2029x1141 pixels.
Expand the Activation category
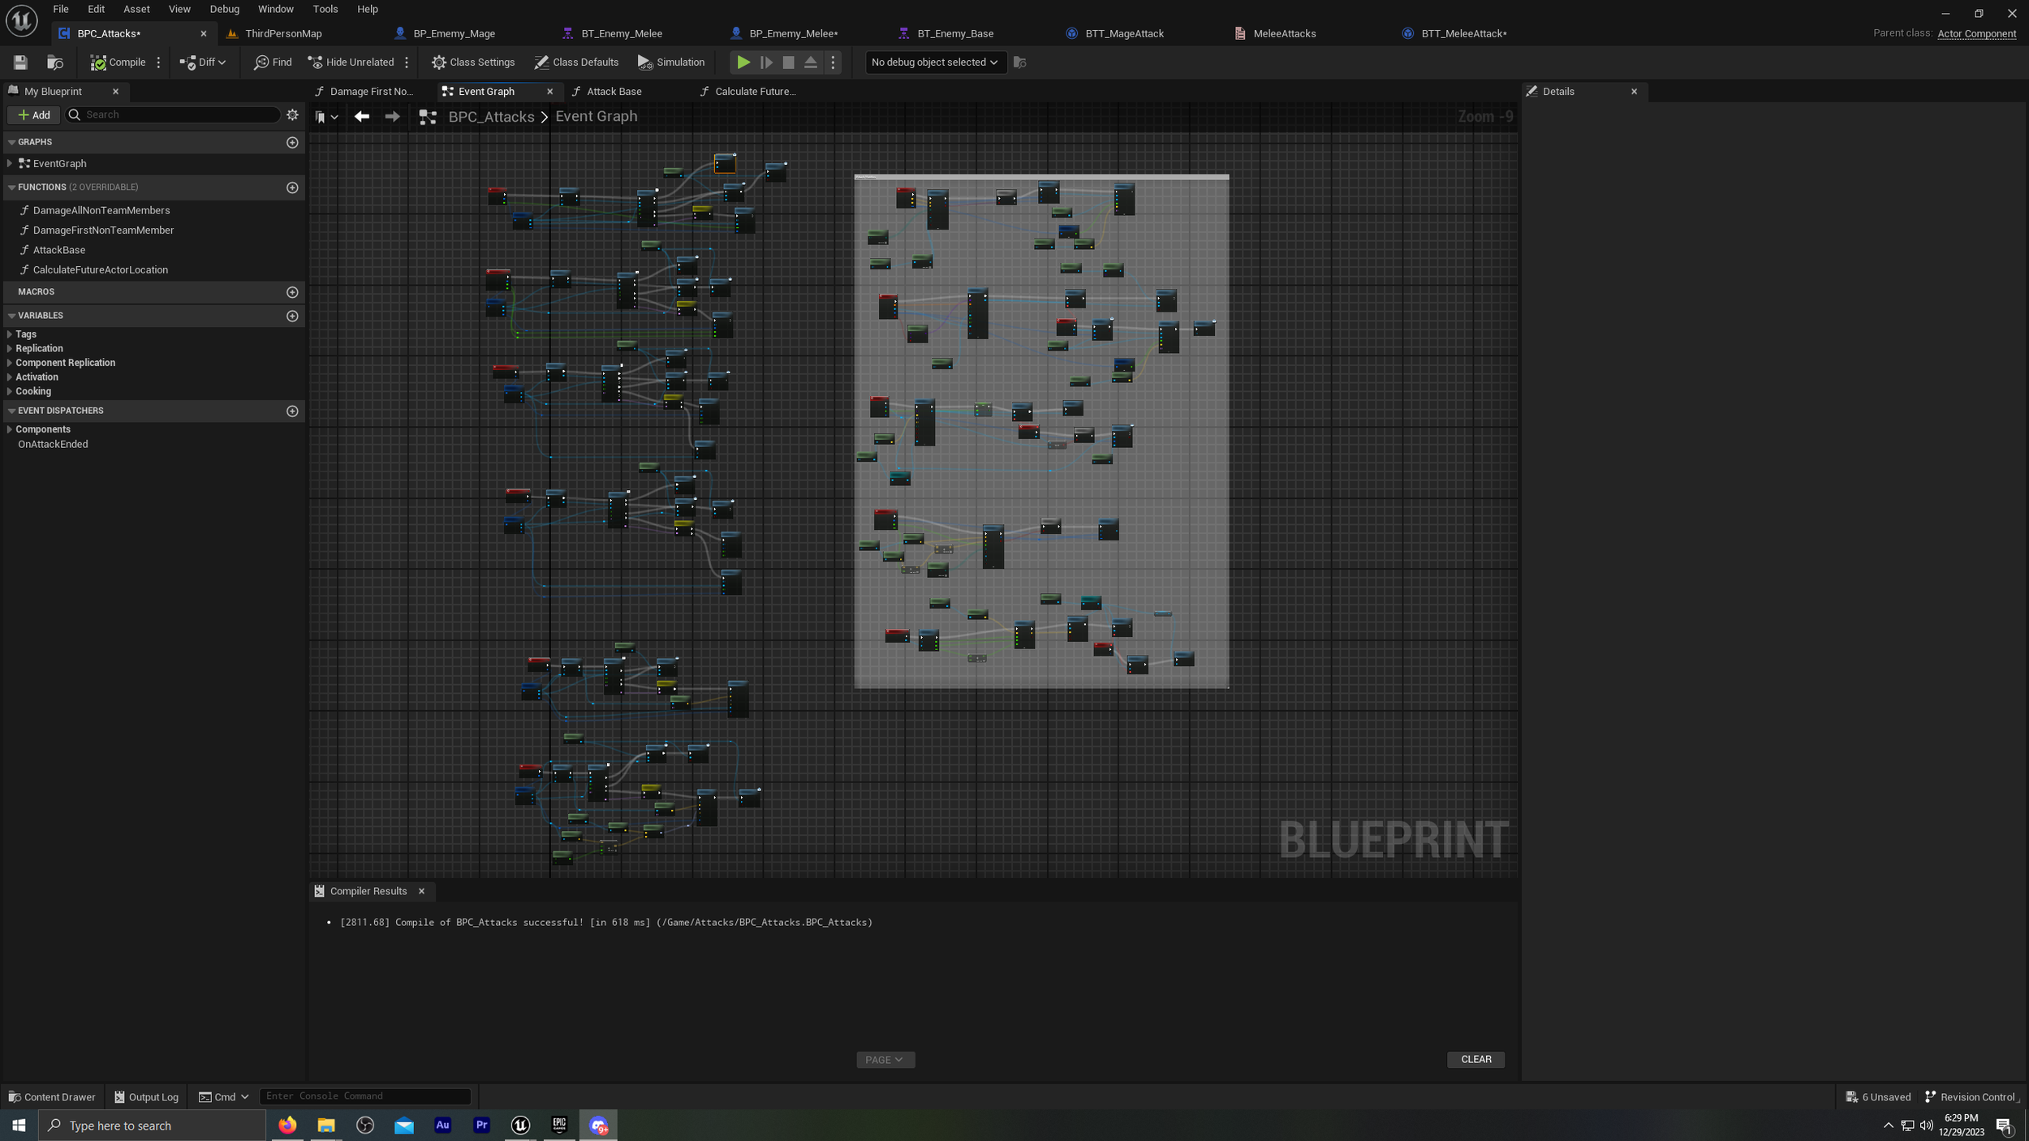coord(10,377)
